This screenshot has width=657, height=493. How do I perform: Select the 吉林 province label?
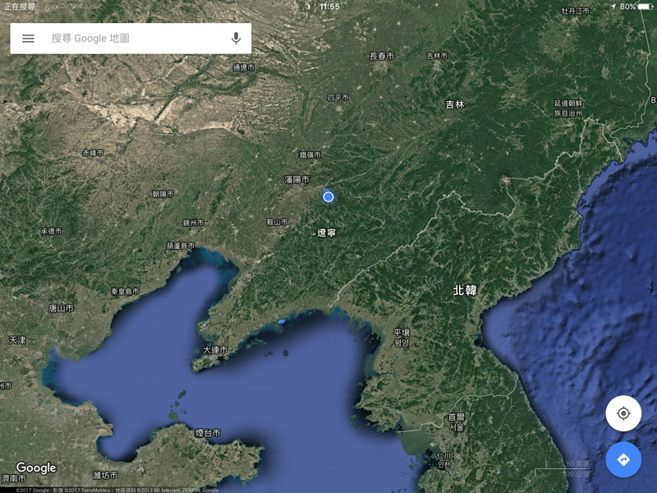(x=455, y=104)
